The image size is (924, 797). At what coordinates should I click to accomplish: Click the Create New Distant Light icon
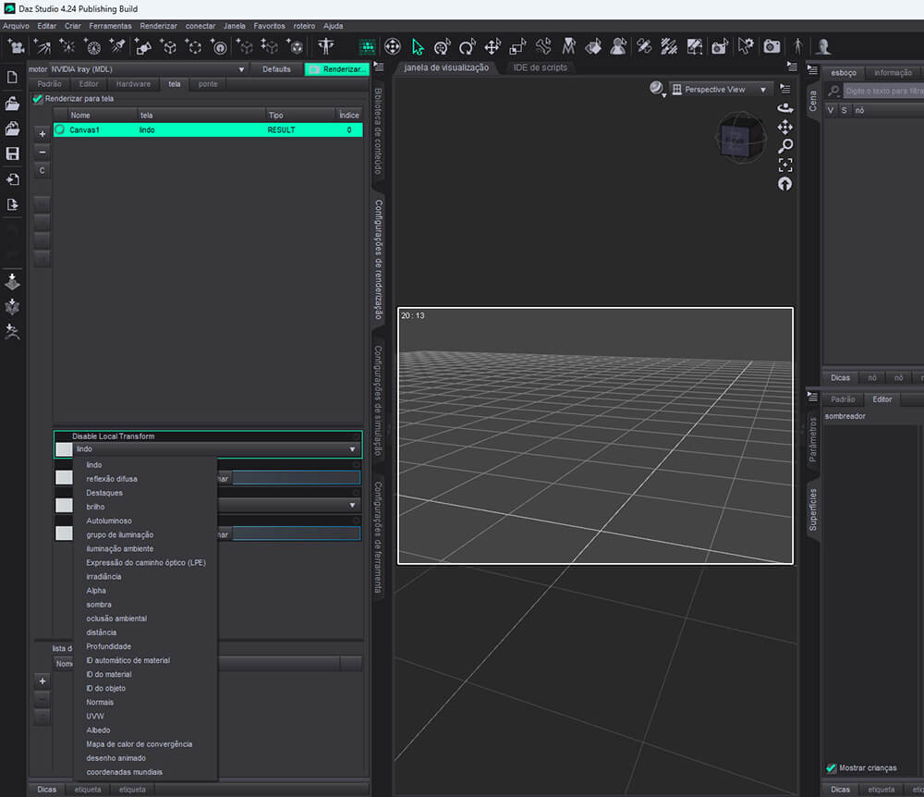pos(42,46)
